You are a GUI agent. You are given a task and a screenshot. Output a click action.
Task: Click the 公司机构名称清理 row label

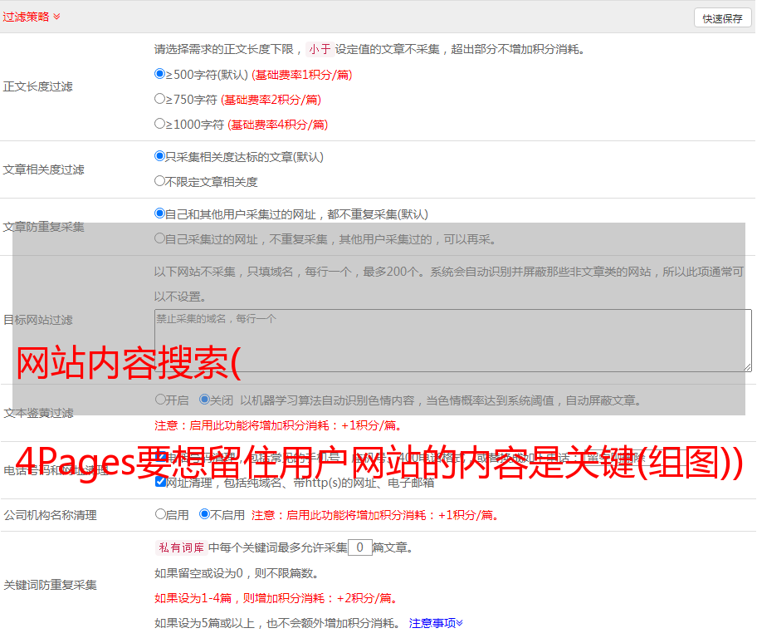(50, 515)
